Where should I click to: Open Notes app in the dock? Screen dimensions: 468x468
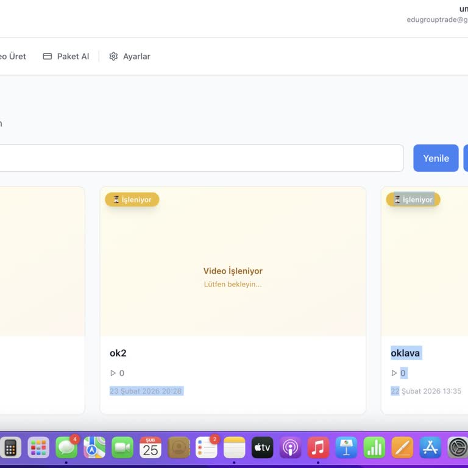click(x=234, y=447)
